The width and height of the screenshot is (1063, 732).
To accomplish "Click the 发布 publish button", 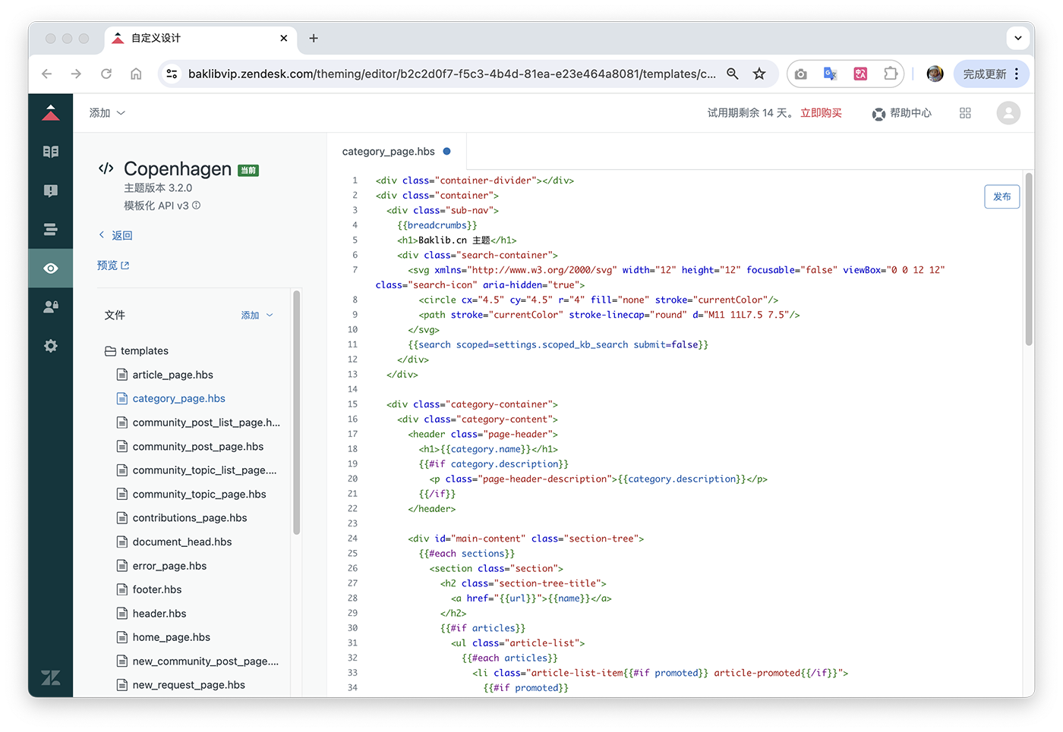I will pyautogui.click(x=1002, y=196).
